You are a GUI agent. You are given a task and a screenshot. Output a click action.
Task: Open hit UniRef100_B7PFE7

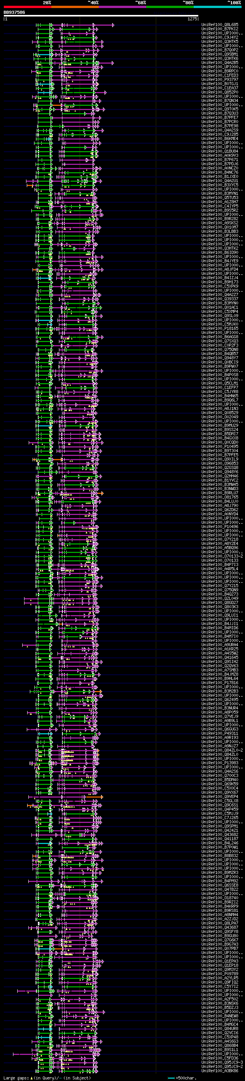[x=220, y=117]
